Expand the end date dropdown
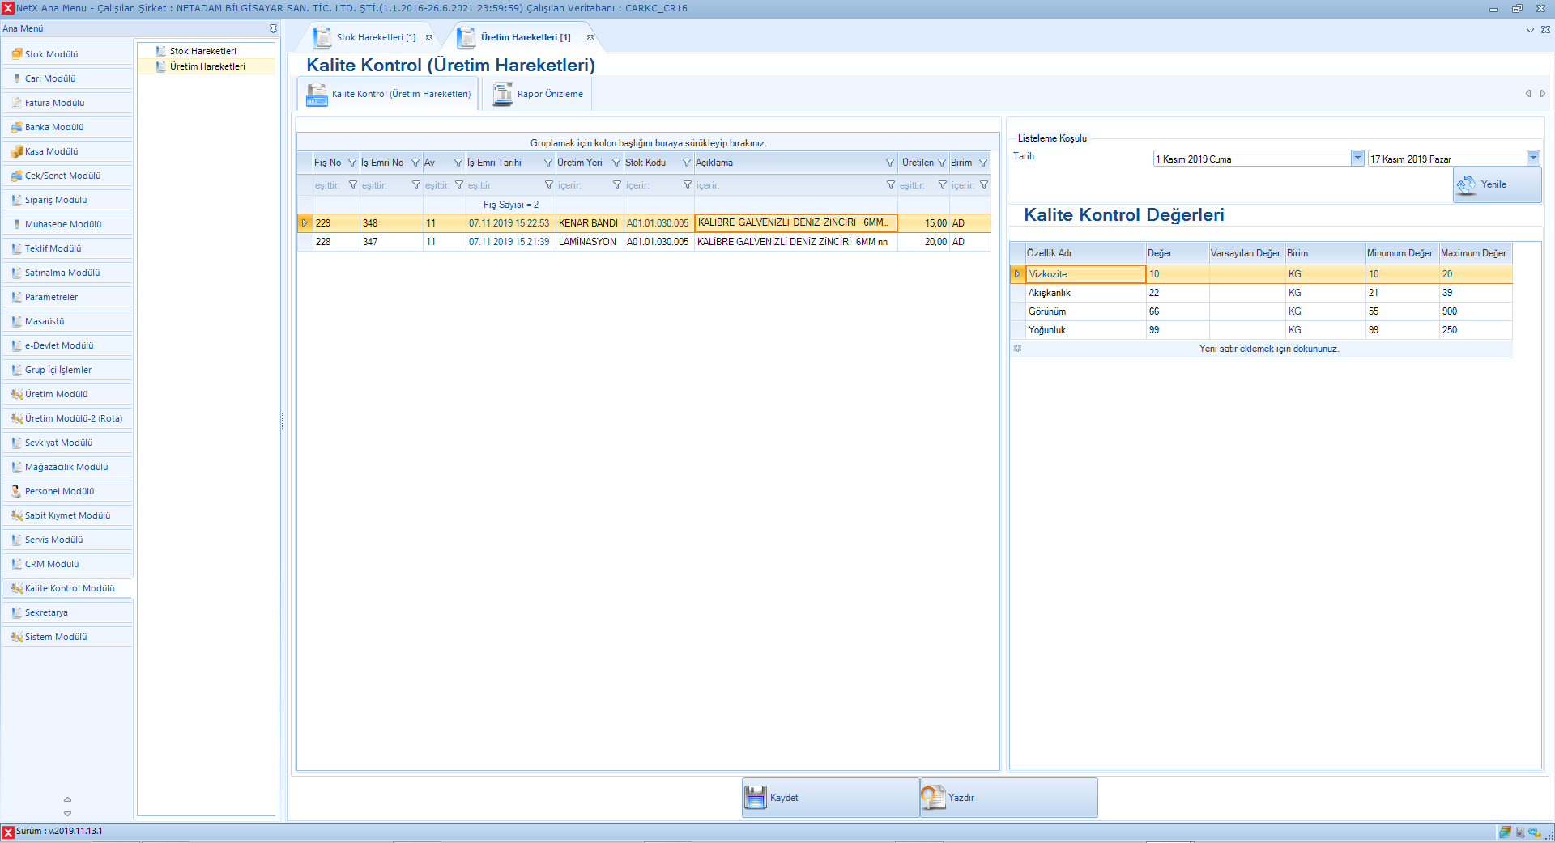 click(x=1533, y=159)
